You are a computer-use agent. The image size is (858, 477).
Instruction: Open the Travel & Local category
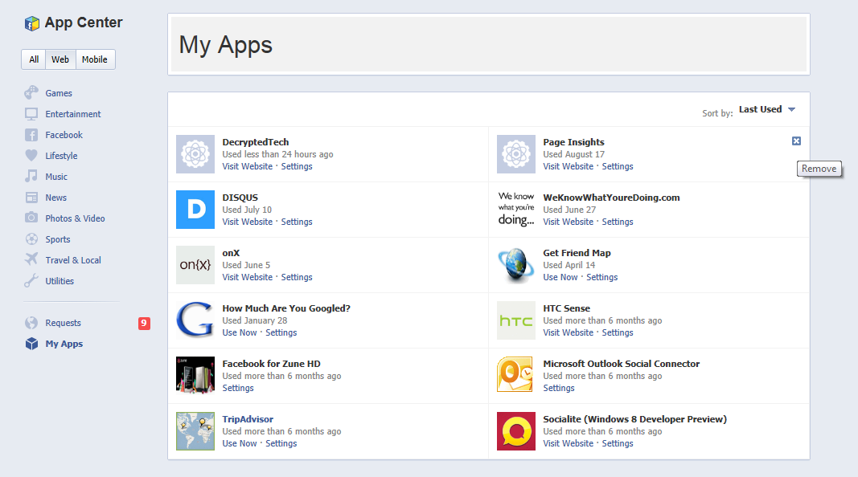73,260
